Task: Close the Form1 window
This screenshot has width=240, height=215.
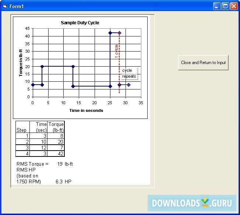Action: 234,6
